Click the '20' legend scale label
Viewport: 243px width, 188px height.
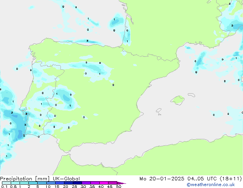coord(66,186)
